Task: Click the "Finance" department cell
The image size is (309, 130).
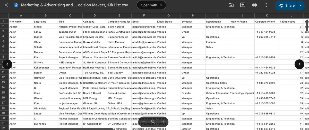Action: coord(218,42)
